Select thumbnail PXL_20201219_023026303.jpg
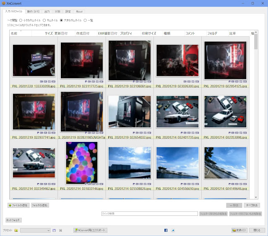 177,60
